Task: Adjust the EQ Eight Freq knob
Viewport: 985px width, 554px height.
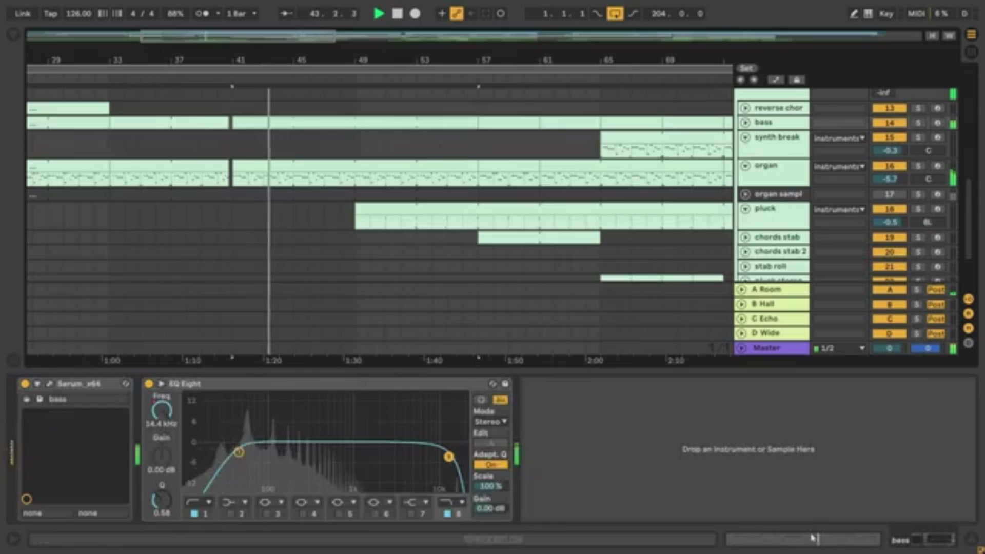Action: tap(162, 410)
